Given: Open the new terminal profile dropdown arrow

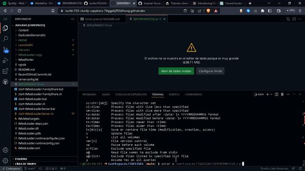Looking at the screenshot, I should tap(271, 95).
